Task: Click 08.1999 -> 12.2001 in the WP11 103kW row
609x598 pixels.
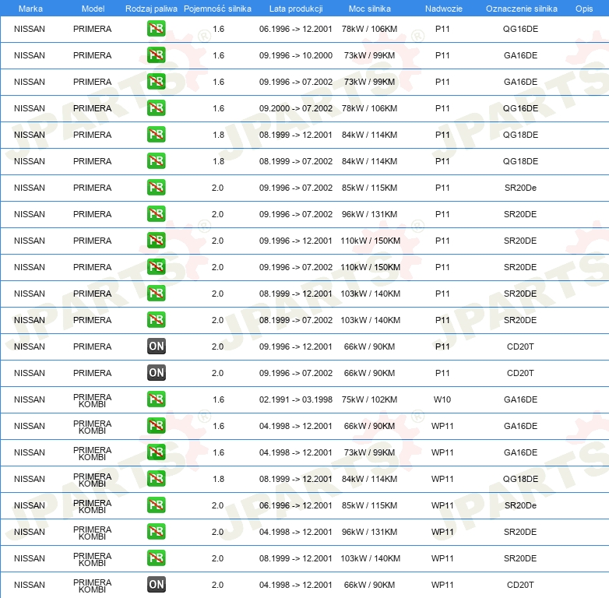Action: [x=296, y=558]
